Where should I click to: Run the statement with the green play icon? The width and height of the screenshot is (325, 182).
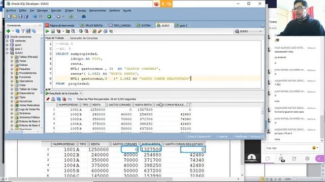[x=47, y=31]
